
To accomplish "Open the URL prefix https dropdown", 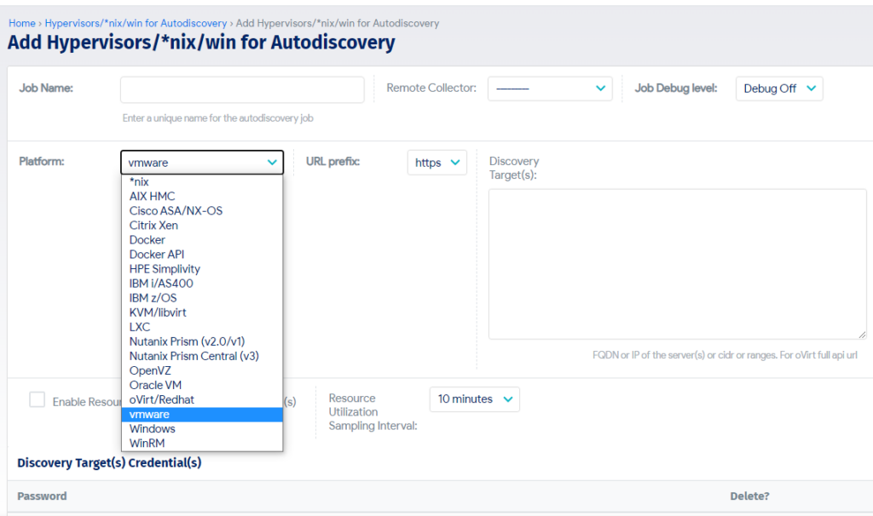I will 437,163.
